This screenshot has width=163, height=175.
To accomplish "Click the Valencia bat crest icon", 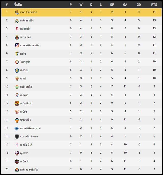I will click(x=17, y=120).
